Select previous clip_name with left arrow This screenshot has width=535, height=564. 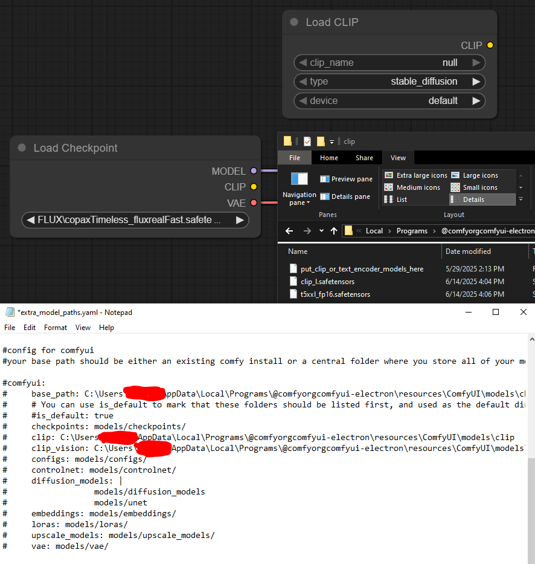(x=303, y=63)
